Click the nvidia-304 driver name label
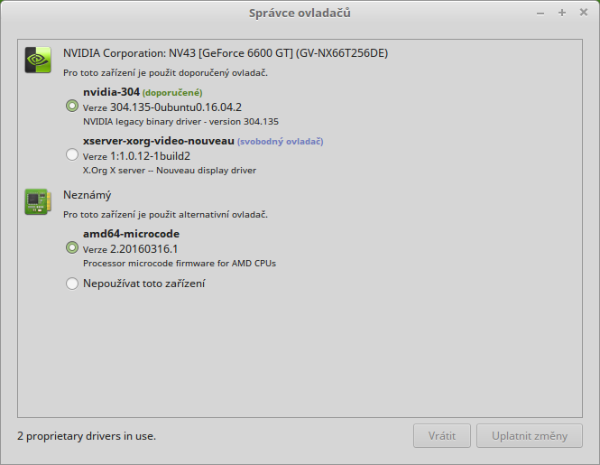Screen dimensions: 600x465 pos(110,92)
